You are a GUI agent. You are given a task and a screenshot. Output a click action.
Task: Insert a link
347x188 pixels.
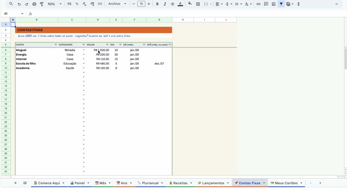tap(258, 4)
